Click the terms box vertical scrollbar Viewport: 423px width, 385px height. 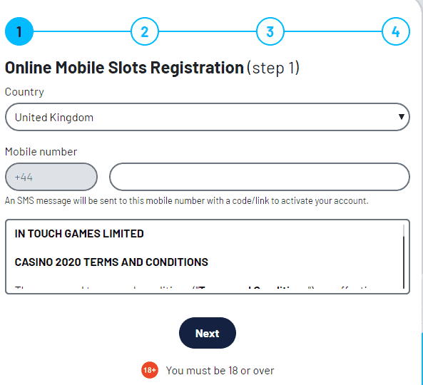click(x=404, y=257)
